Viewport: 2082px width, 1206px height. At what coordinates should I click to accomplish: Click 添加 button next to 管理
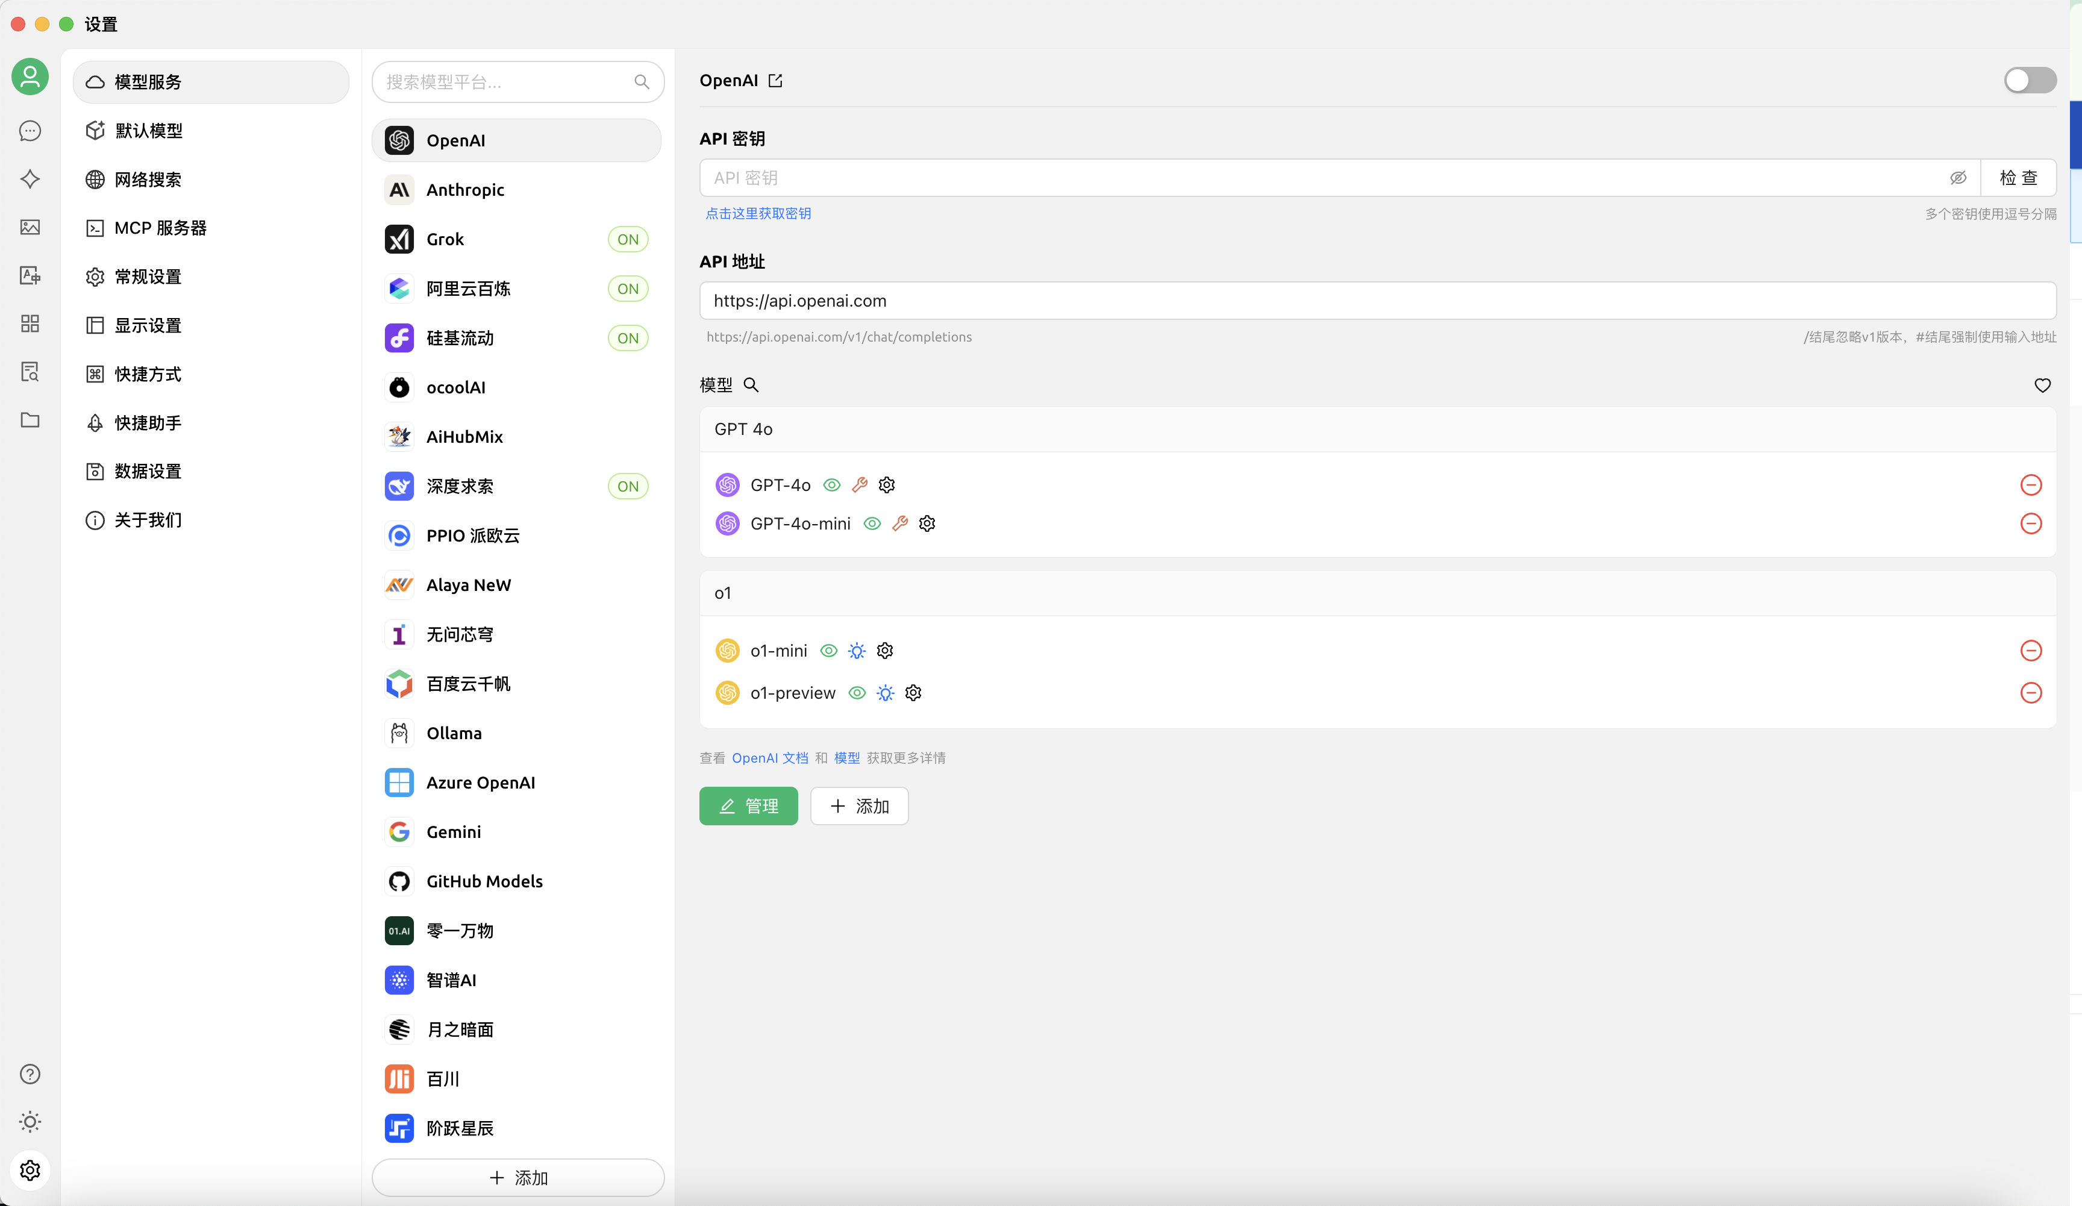[x=859, y=806]
